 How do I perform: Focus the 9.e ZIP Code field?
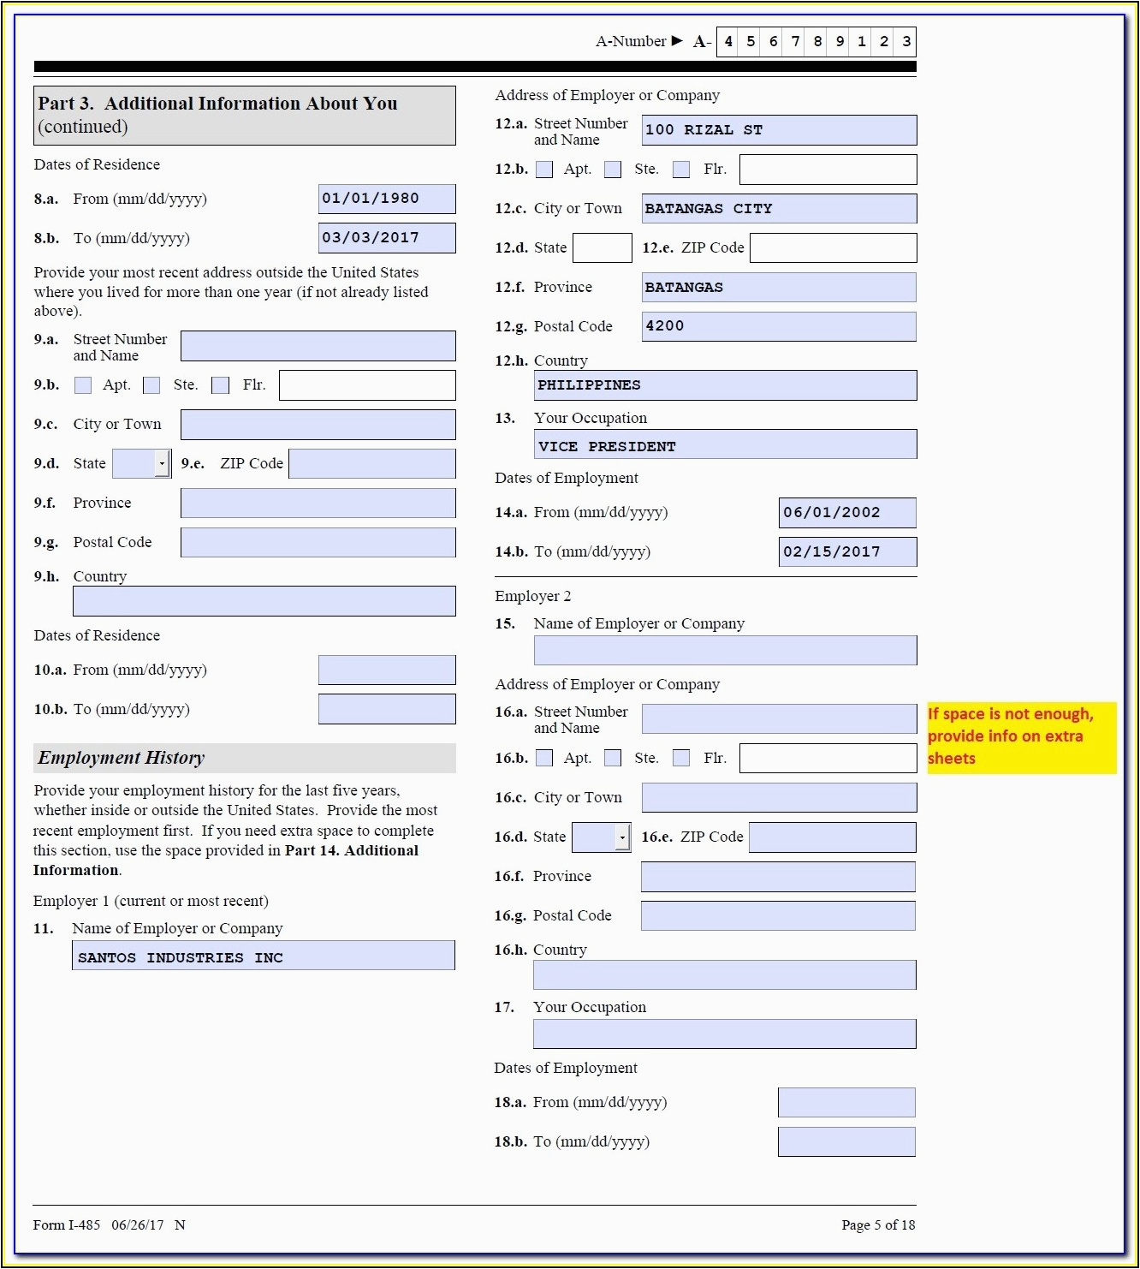(372, 464)
